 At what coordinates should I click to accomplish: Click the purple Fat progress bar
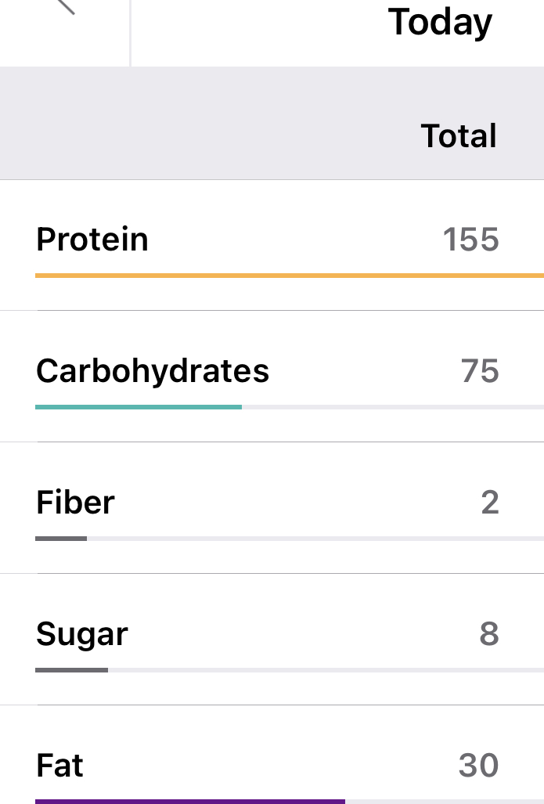(190, 802)
